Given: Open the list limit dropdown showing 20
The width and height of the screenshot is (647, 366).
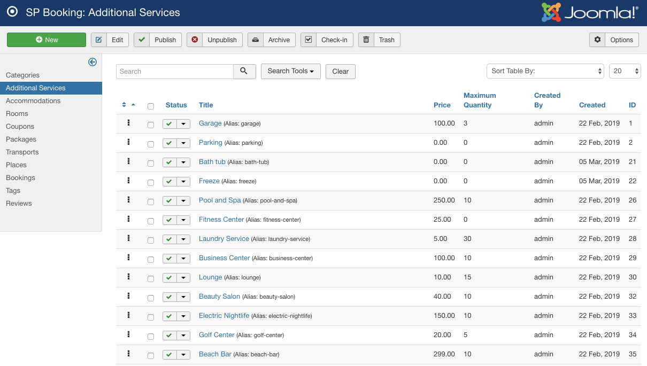Looking at the screenshot, I should (x=625, y=71).
